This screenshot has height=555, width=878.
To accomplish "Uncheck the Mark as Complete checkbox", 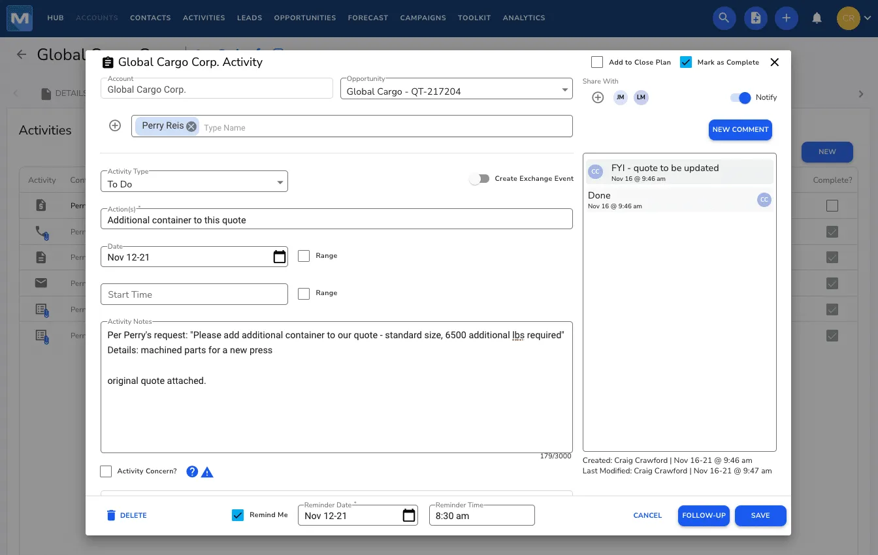I will [x=686, y=62].
